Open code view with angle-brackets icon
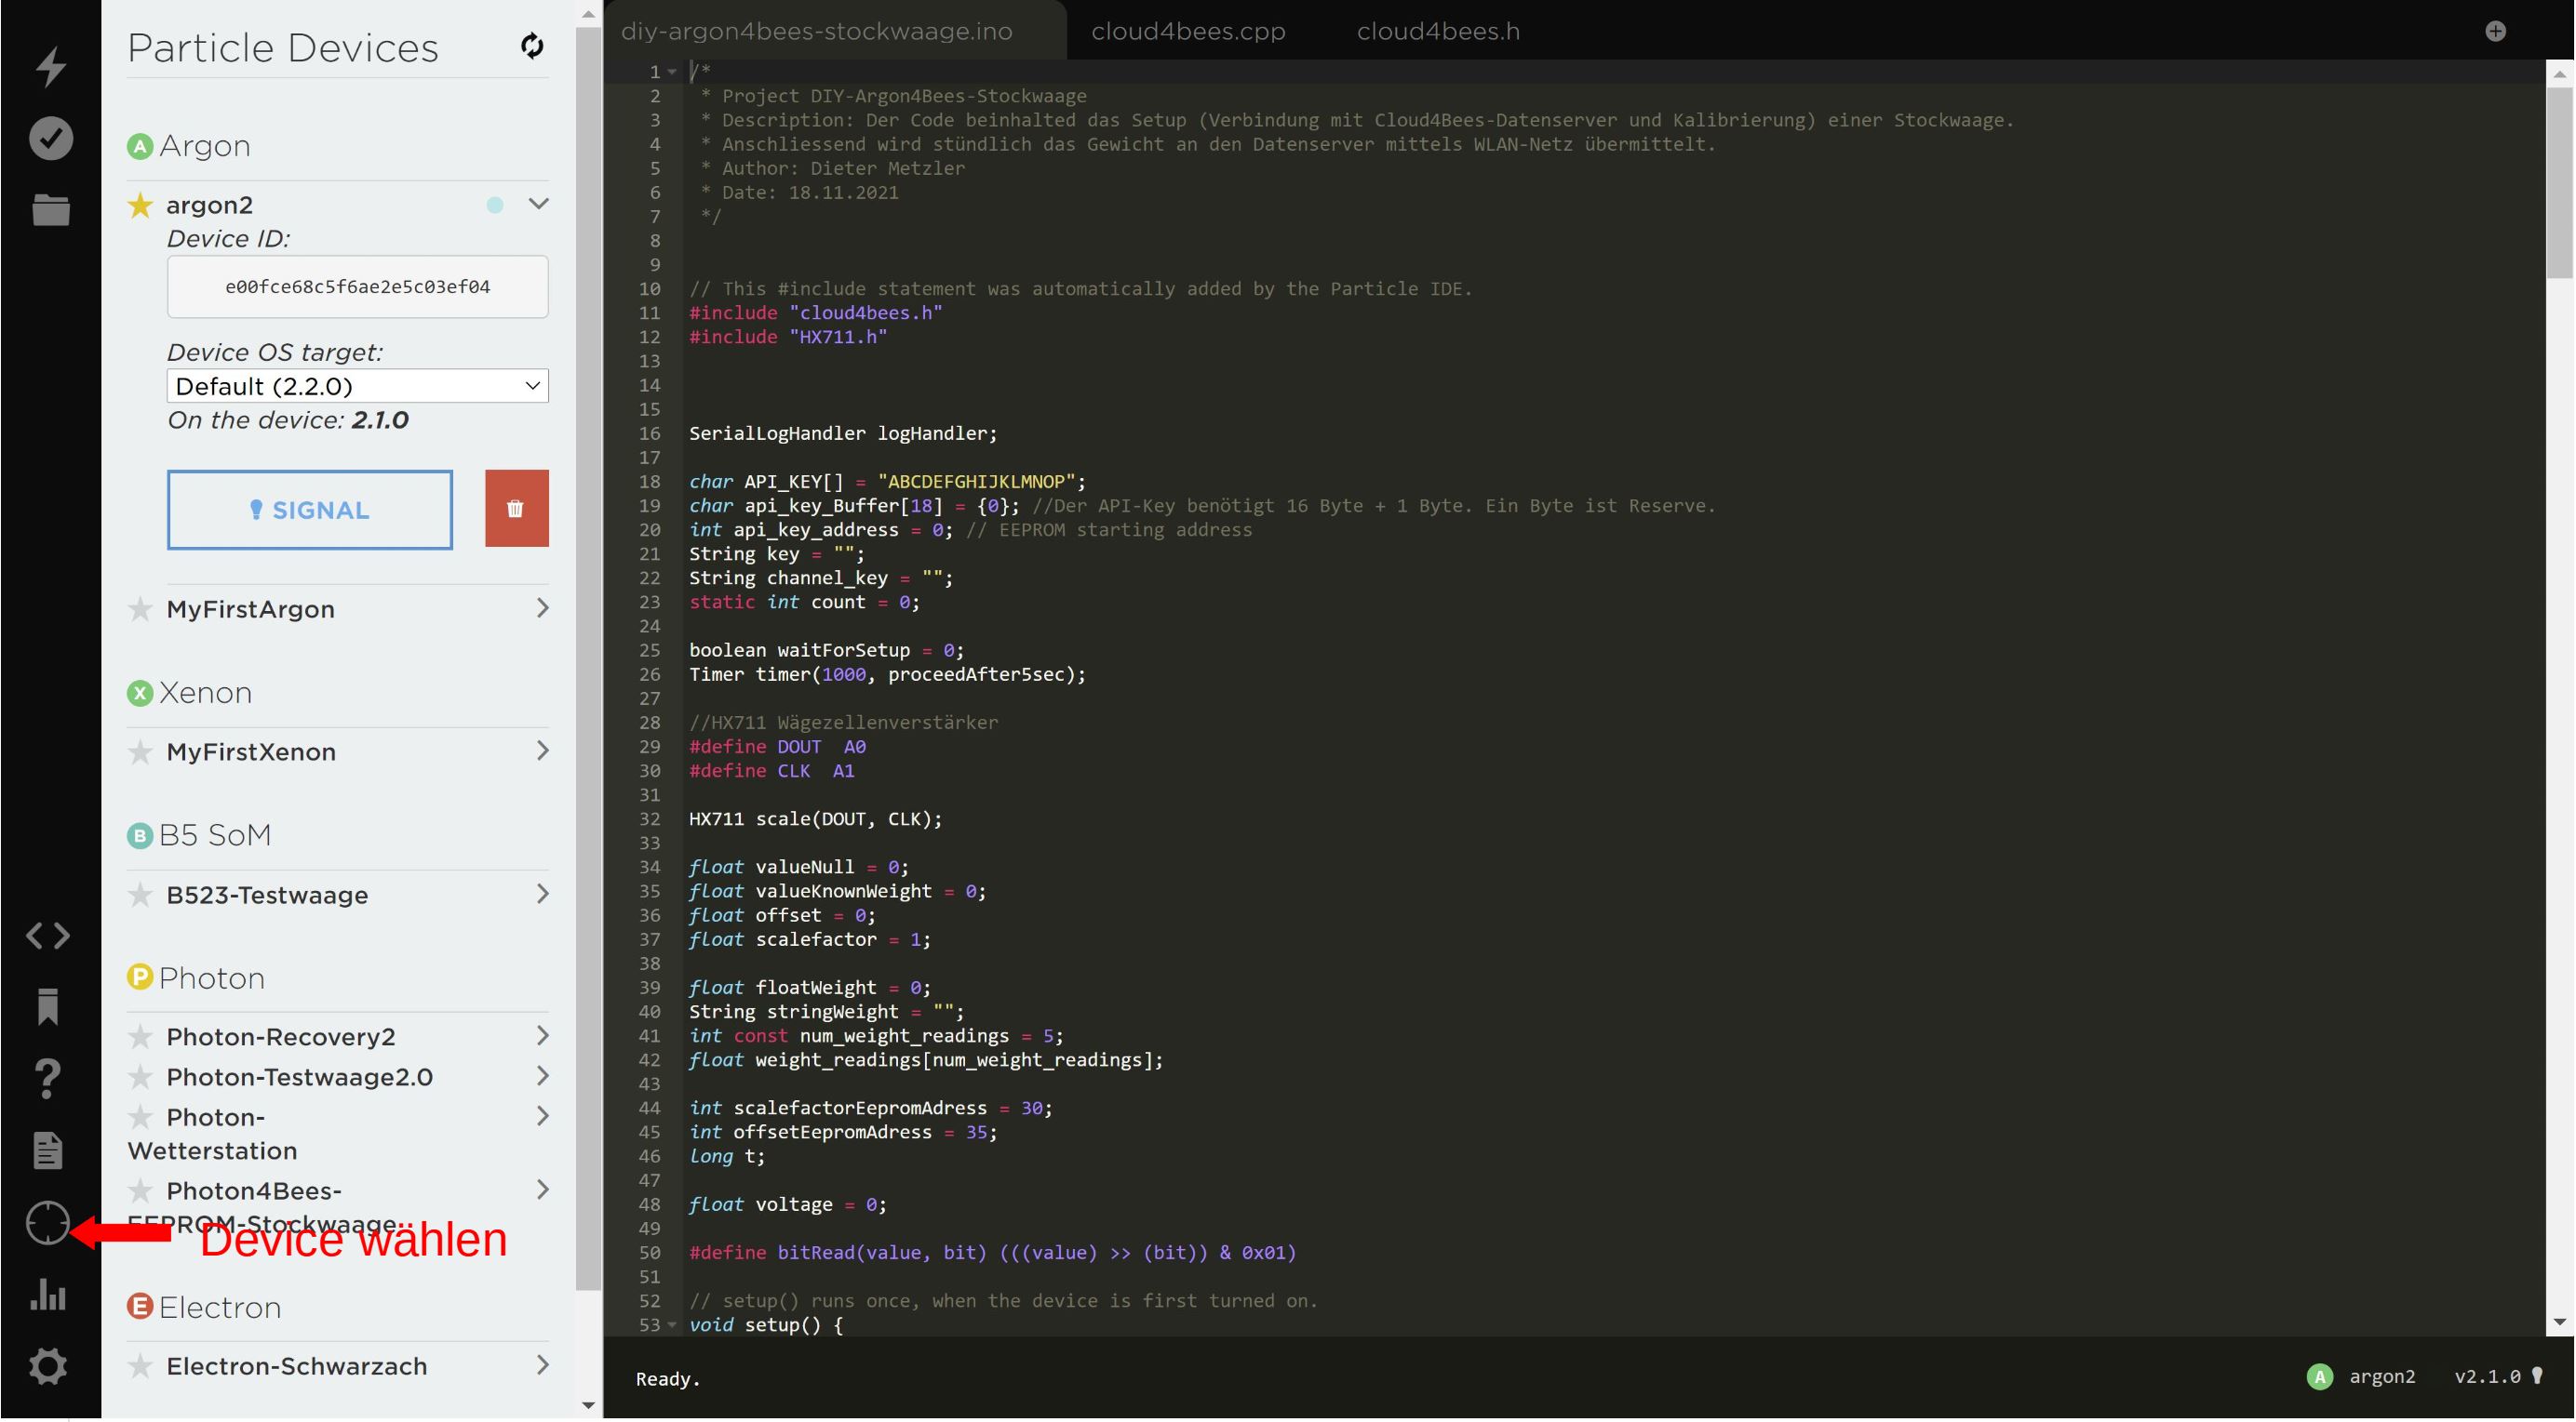 [47, 936]
